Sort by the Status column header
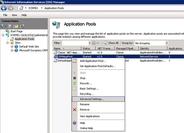This screenshot has height=133, width=184. (88, 48)
